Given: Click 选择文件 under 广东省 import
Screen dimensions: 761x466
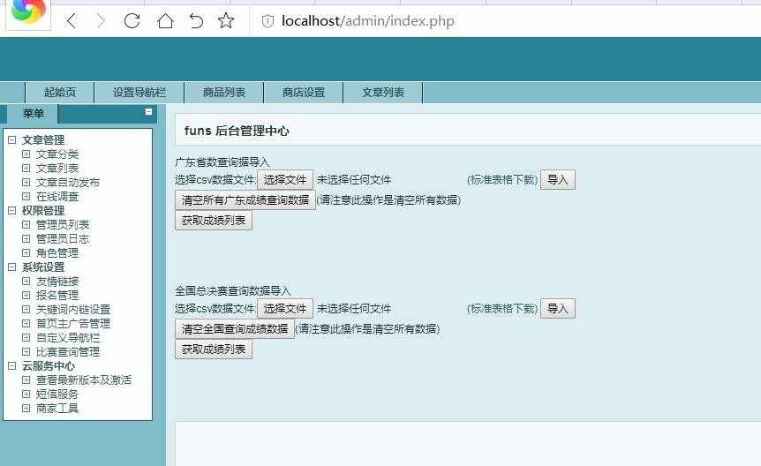Looking at the screenshot, I should 285,180.
